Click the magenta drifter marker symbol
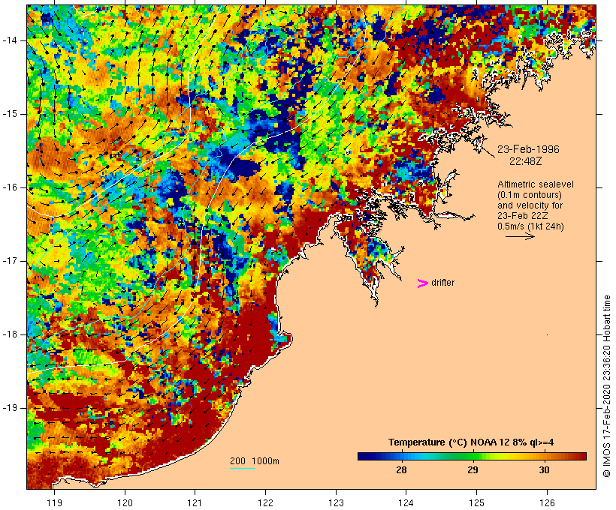Image resolution: width=616 pixels, height=510 pixels. (422, 283)
